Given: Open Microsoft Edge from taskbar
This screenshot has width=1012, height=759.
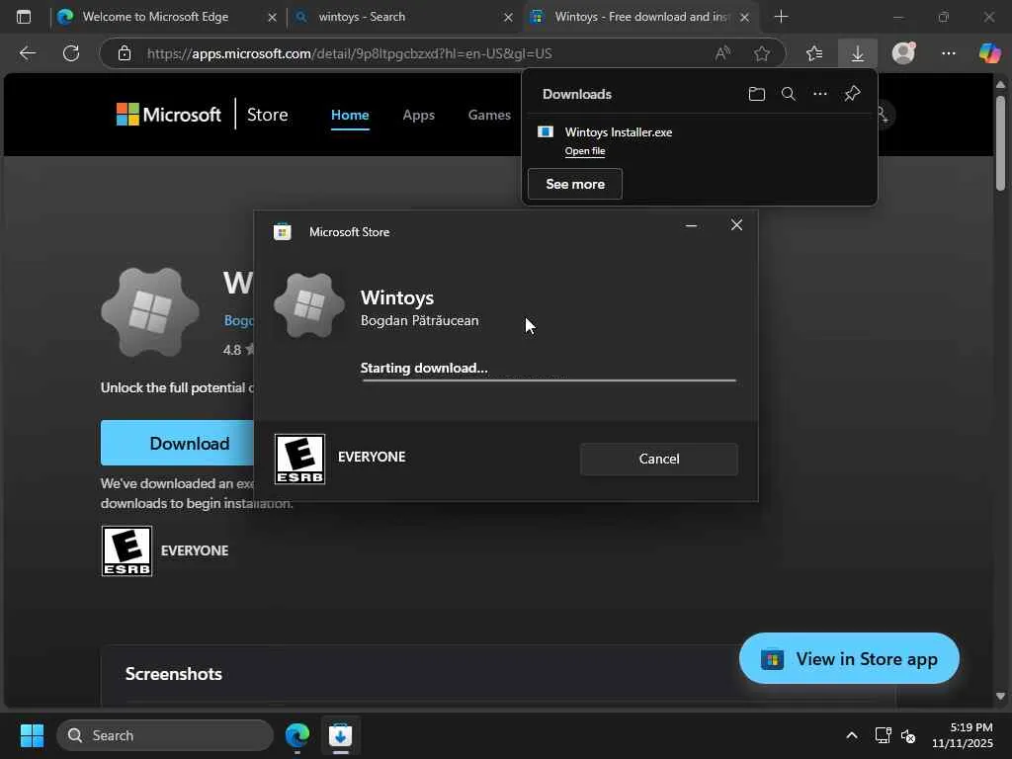Looking at the screenshot, I should click(297, 735).
